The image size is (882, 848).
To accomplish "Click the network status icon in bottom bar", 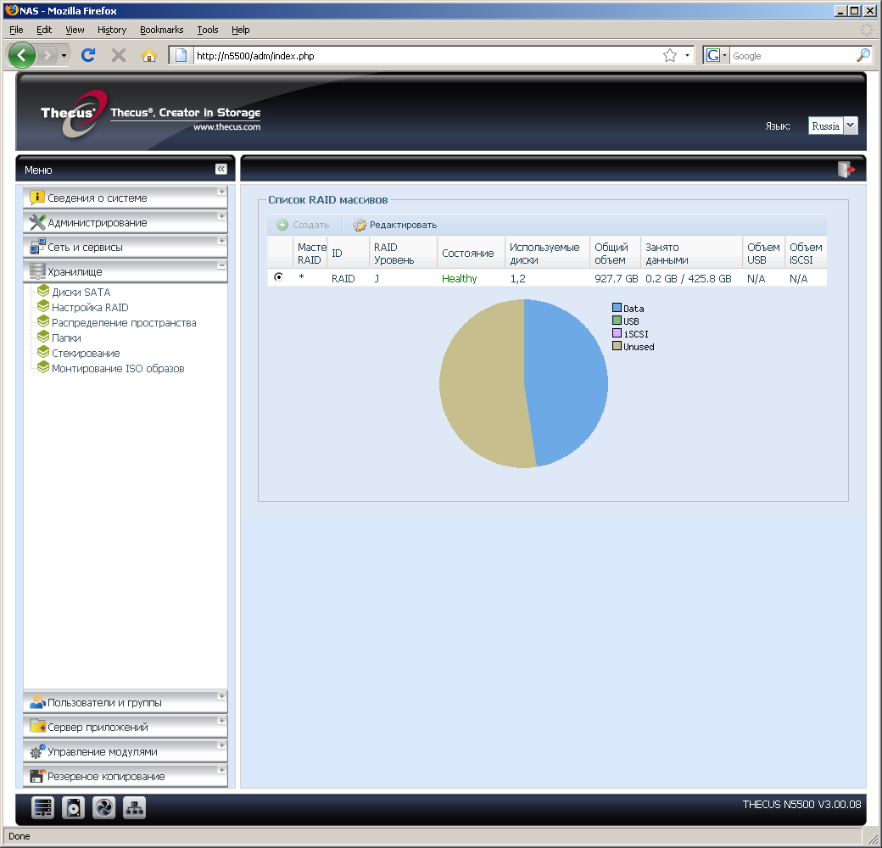I will pyautogui.click(x=134, y=808).
